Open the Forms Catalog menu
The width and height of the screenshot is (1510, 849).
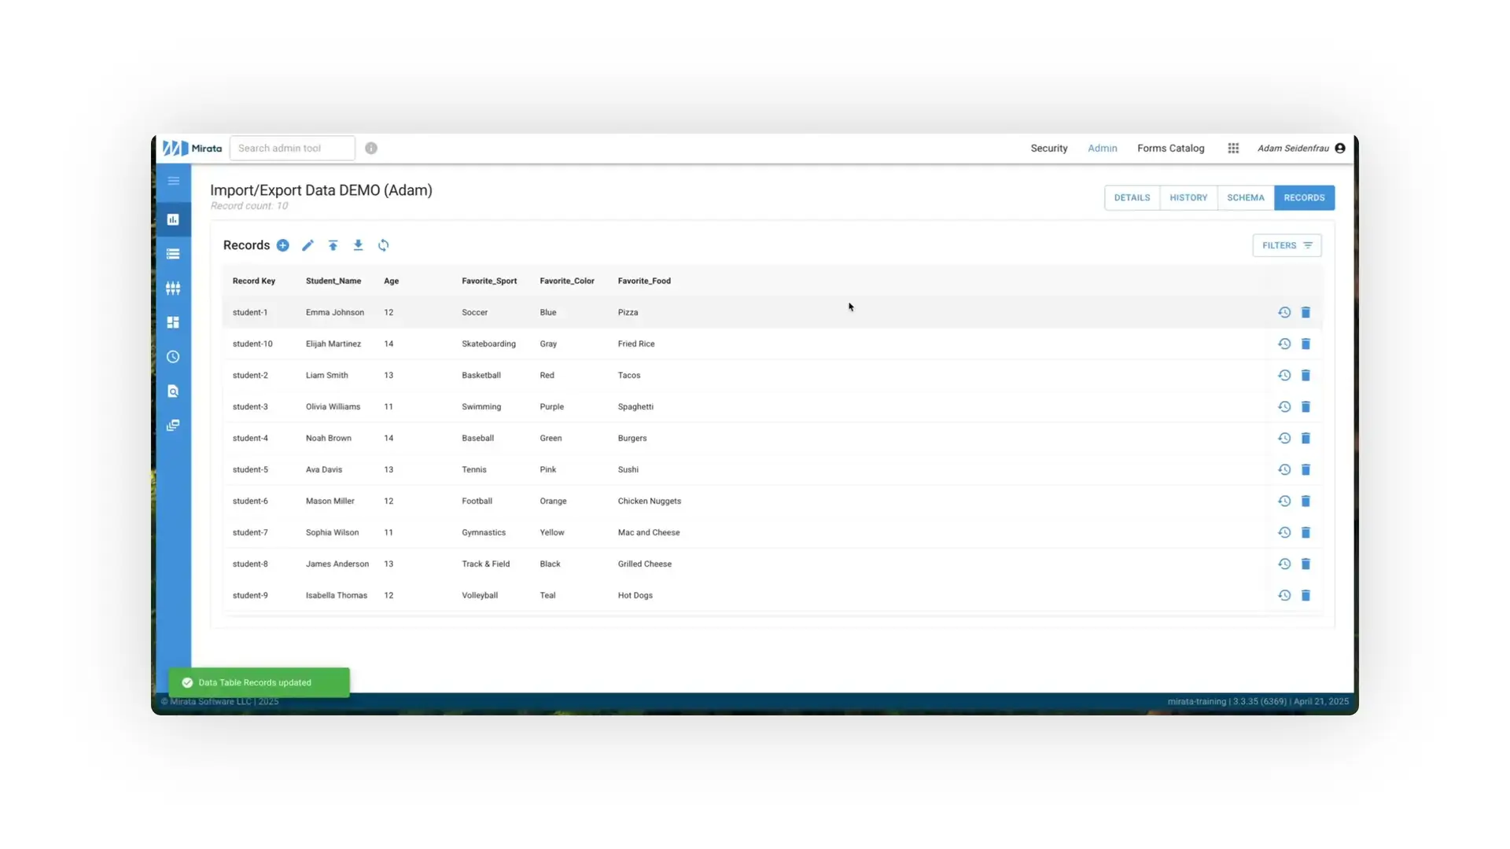[1170, 148]
